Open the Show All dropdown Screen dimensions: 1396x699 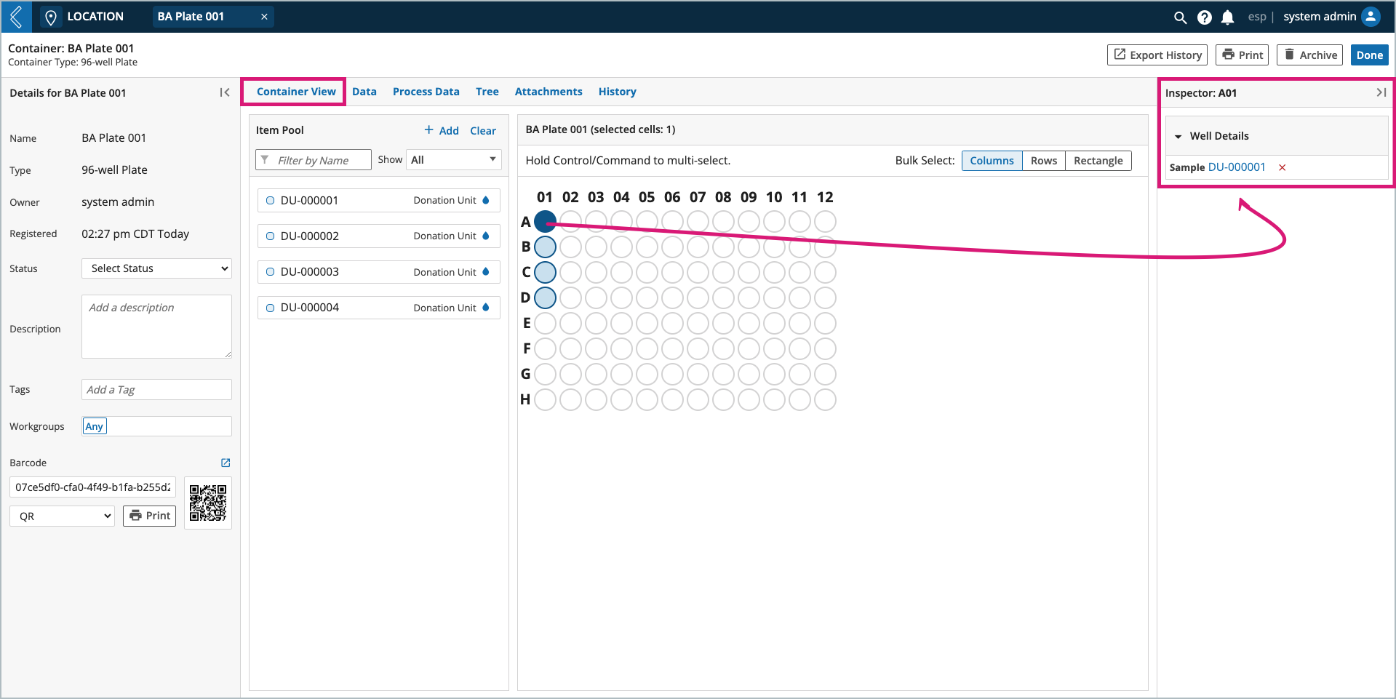click(x=453, y=160)
